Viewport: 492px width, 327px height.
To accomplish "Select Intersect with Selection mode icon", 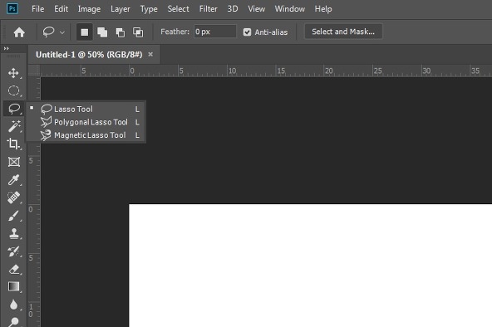I will [x=138, y=32].
